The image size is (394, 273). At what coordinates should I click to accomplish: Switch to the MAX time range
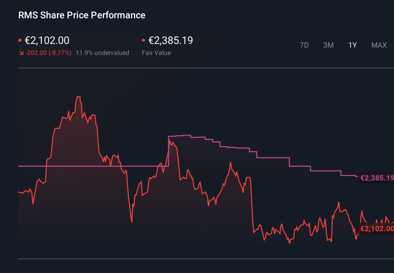[x=379, y=45]
